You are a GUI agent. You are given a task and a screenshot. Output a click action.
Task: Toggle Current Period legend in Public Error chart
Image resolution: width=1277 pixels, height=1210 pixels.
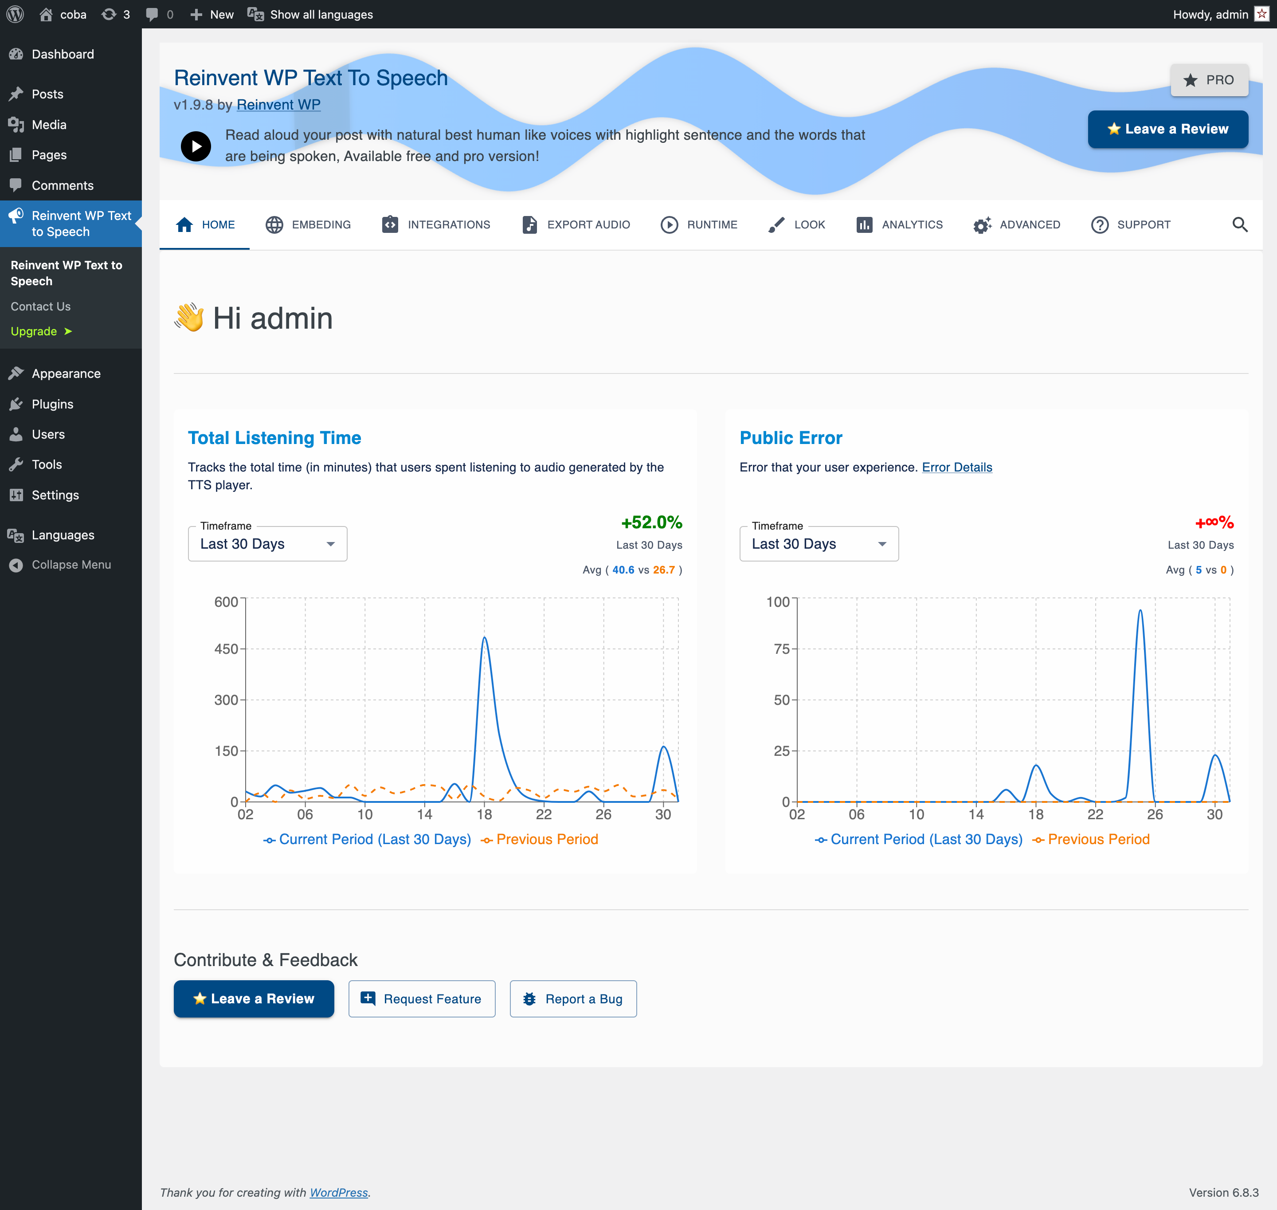click(x=919, y=839)
